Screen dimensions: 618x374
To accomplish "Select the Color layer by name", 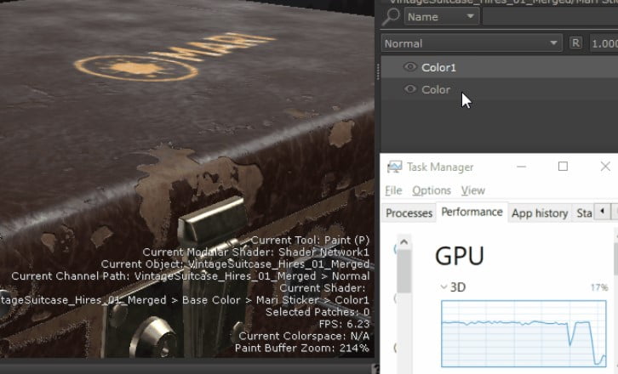I will [436, 89].
